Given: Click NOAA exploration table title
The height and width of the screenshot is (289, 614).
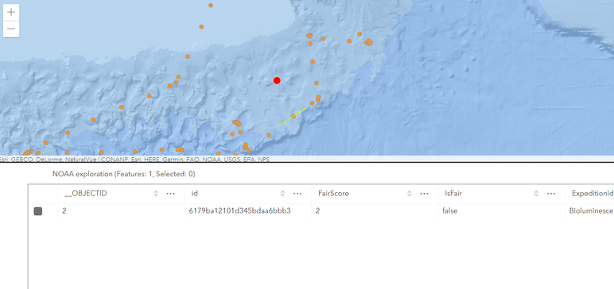Looking at the screenshot, I should click(124, 174).
